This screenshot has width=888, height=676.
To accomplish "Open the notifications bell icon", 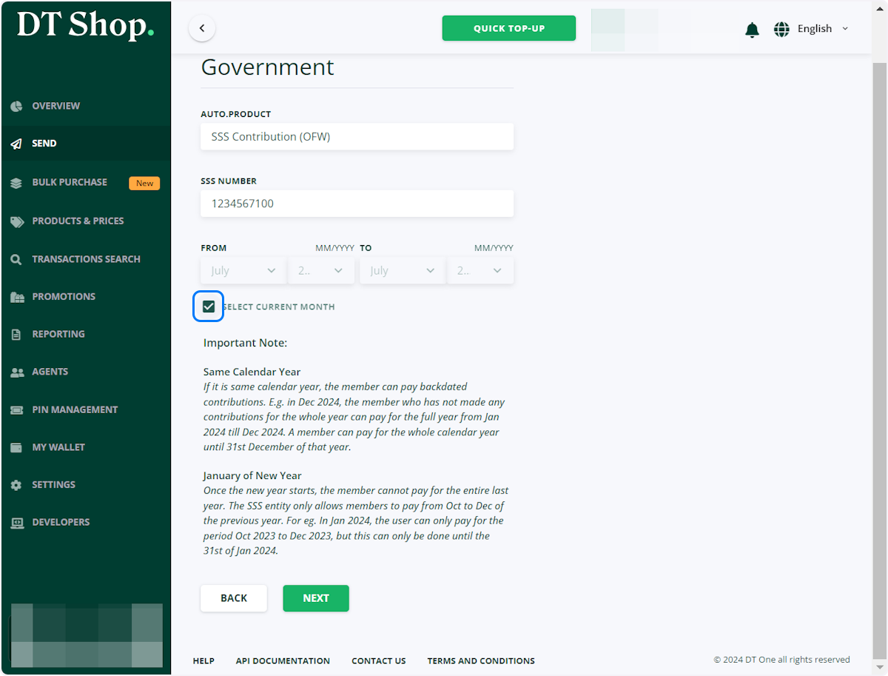I will (752, 30).
